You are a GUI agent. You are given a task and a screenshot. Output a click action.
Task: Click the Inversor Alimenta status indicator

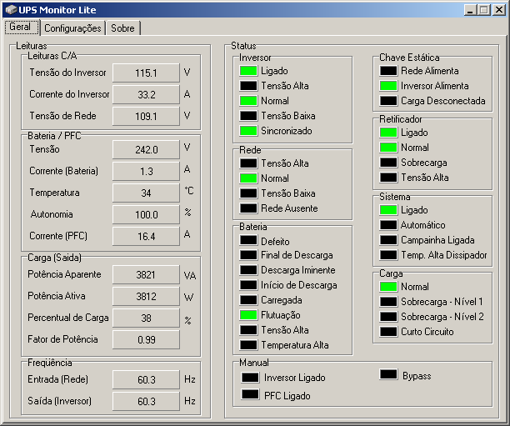(388, 86)
